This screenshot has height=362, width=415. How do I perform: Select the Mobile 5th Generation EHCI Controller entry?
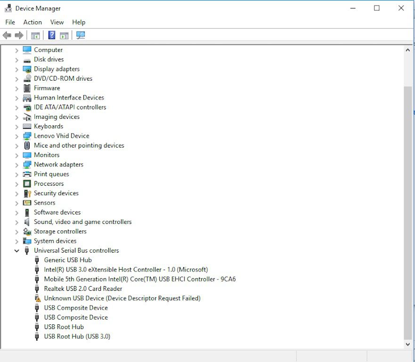(x=140, y=279)
